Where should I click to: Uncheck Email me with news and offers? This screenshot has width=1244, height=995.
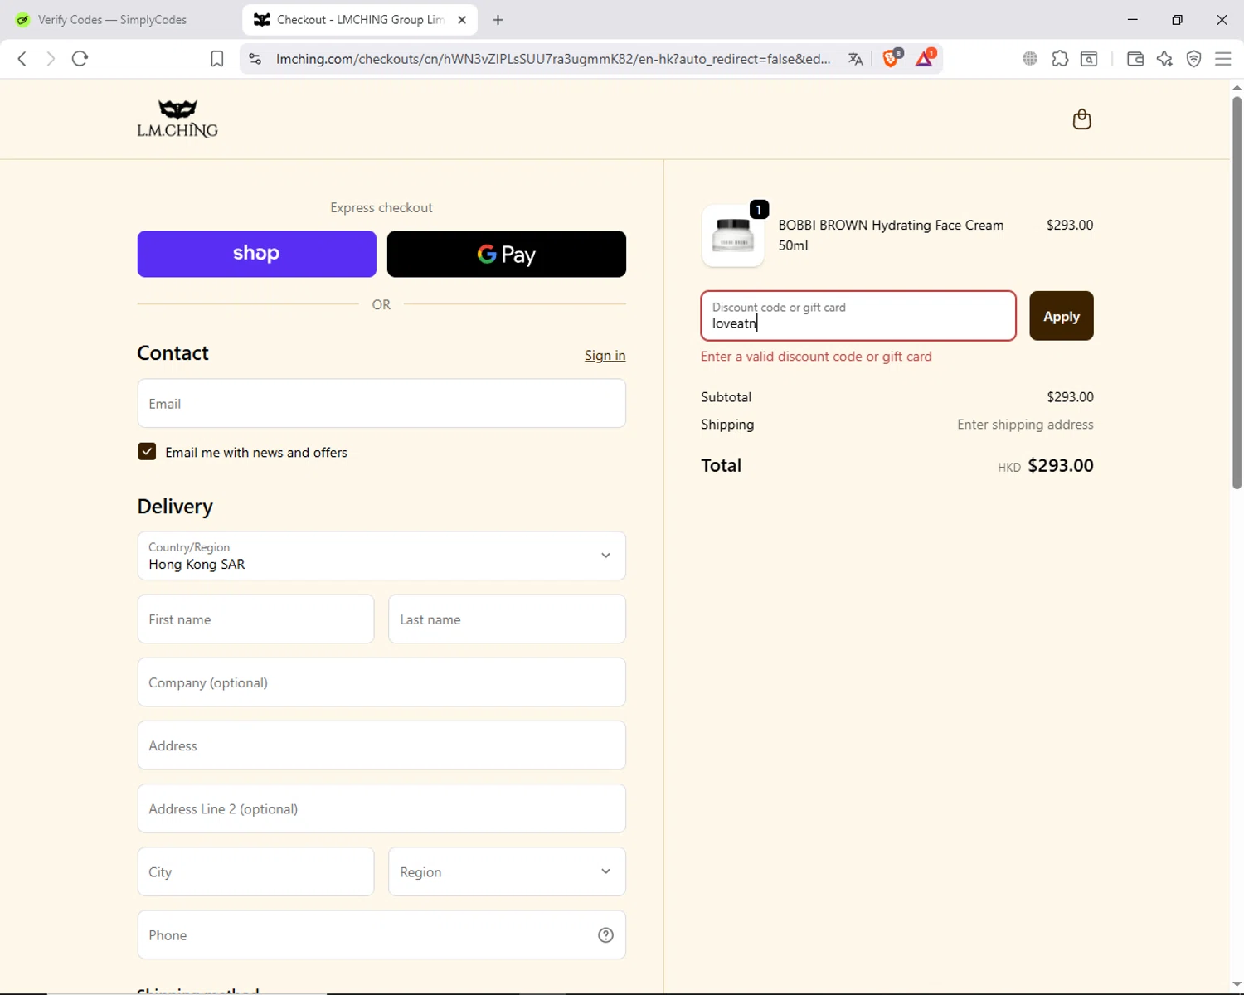click(147, 452)
